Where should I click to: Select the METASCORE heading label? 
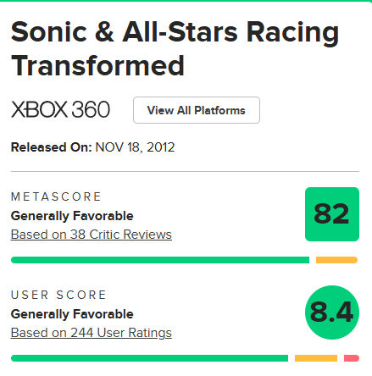point(56,196)
